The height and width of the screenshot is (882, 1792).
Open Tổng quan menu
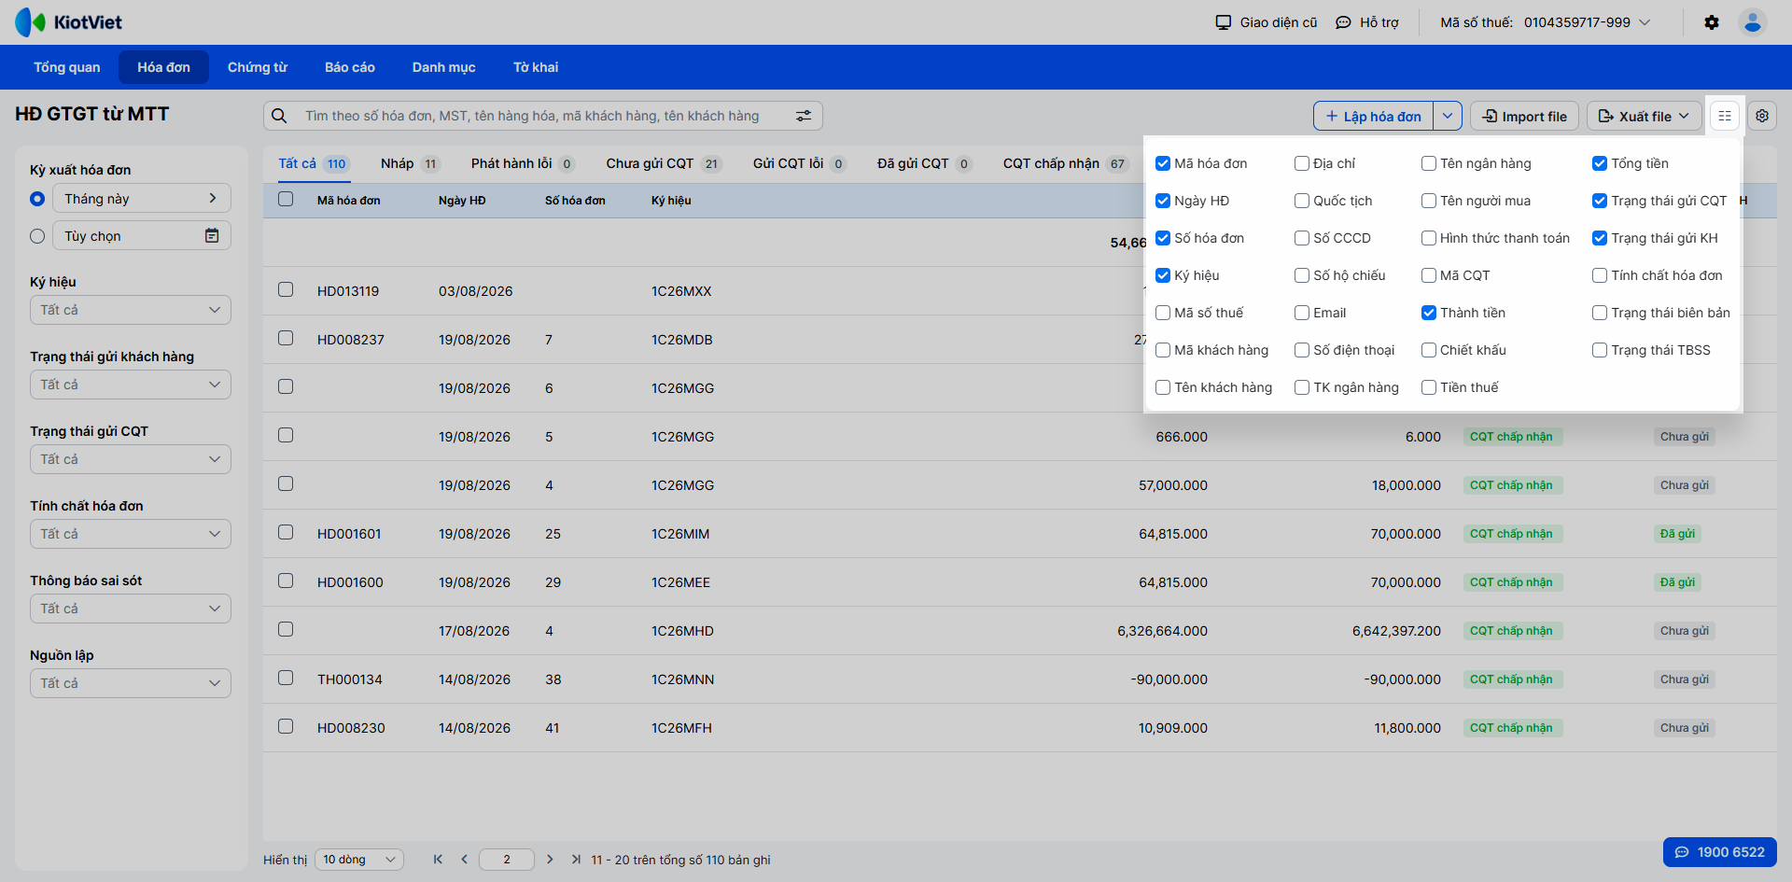pos(67,67)
